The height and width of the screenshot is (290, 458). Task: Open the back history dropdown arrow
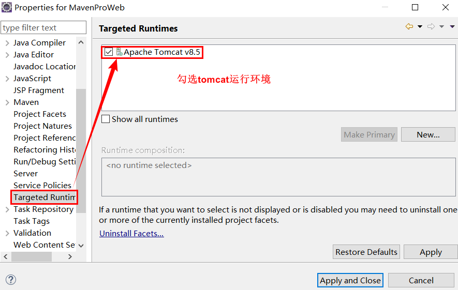[420, 26]
